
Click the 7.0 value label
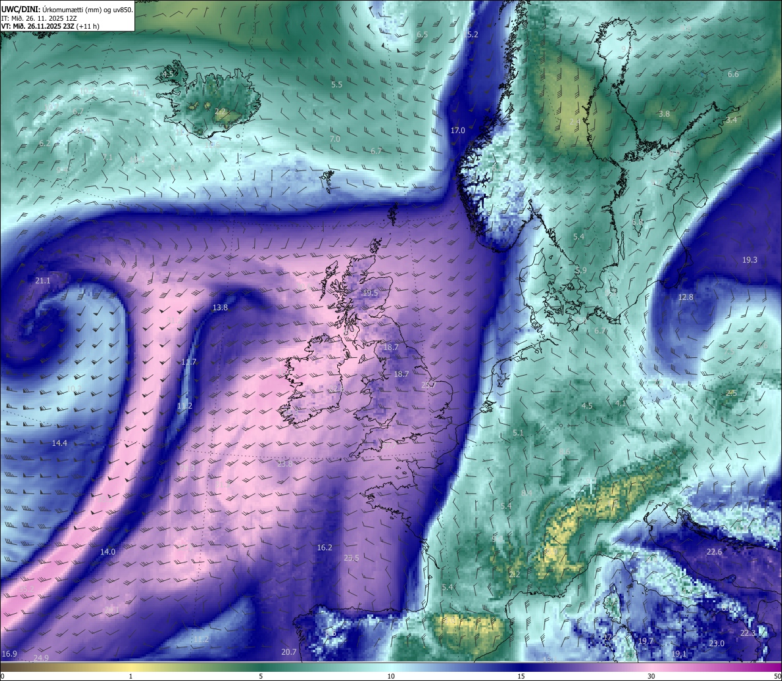click(335, 139)
